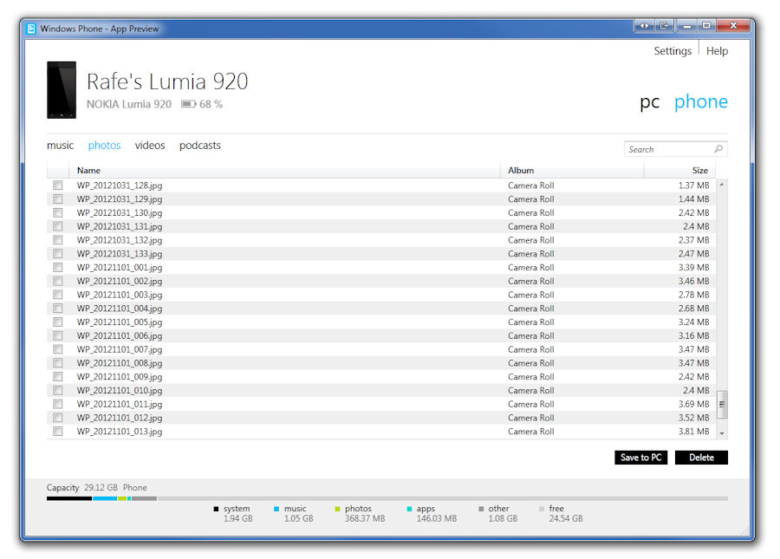
Task: Sort by the Album column header
Action: click(572, 170)
